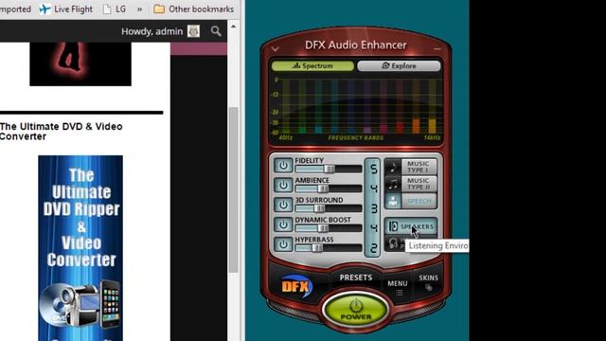Switch to the Explore tab
The image size is (606, 341).
399,65
